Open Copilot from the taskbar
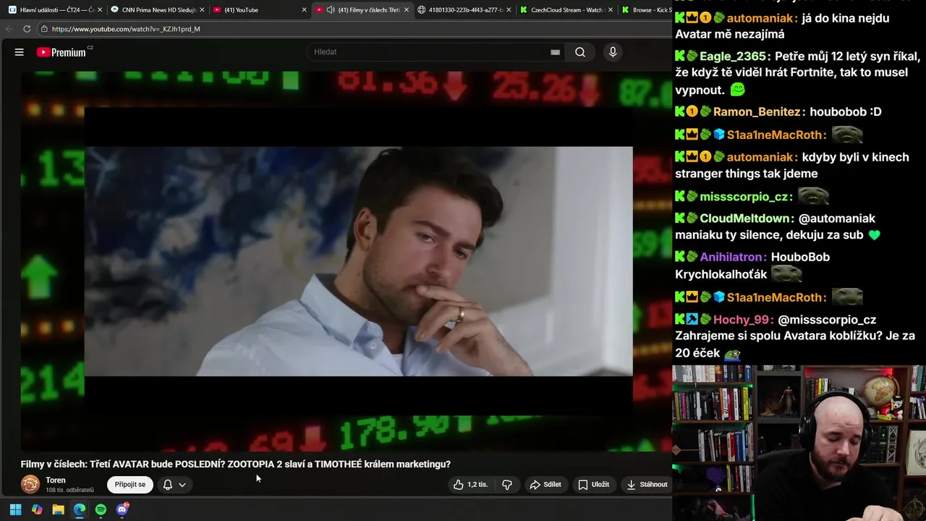This screenshot has width=926, height=521. 37,509
